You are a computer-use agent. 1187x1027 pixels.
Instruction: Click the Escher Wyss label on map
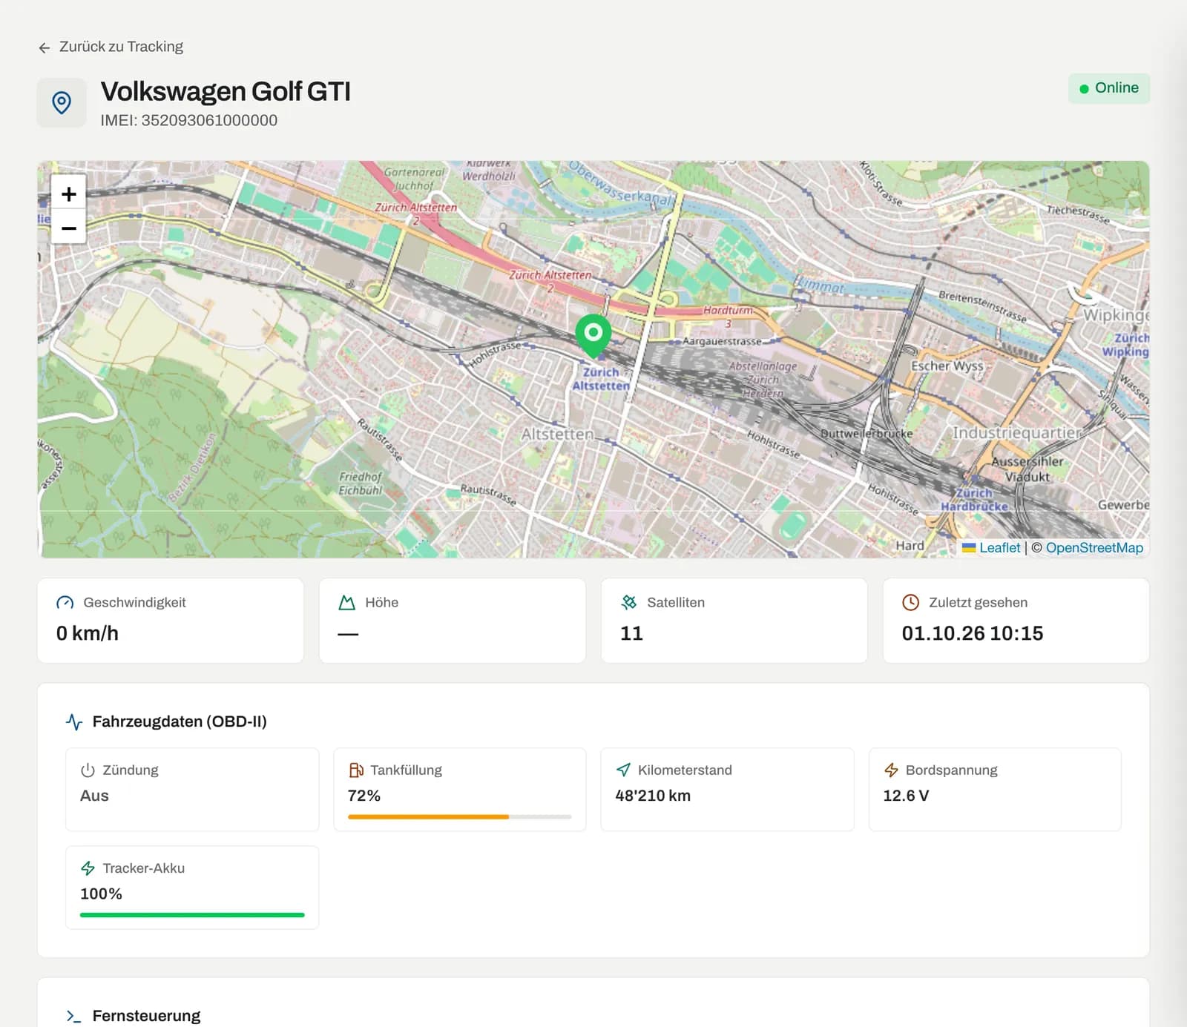click(x=947, y=366)
